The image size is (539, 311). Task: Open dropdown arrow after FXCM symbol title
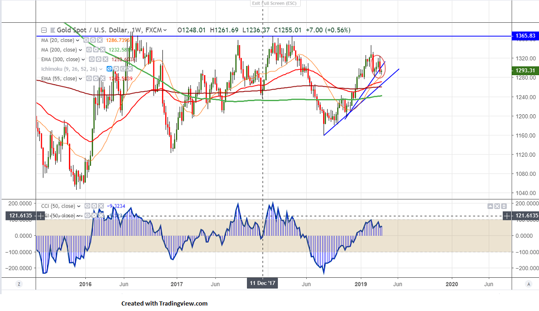point(165,30)
